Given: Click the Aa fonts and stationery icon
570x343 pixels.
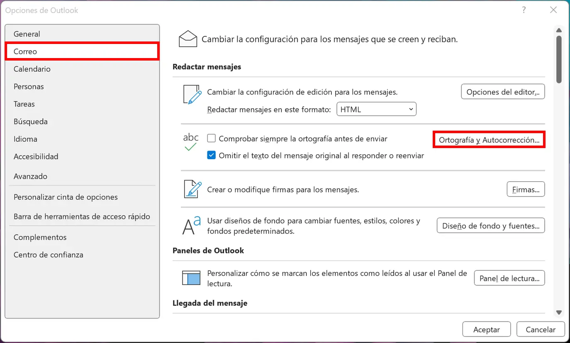Looking at the screenshot, I should (192, 226).
